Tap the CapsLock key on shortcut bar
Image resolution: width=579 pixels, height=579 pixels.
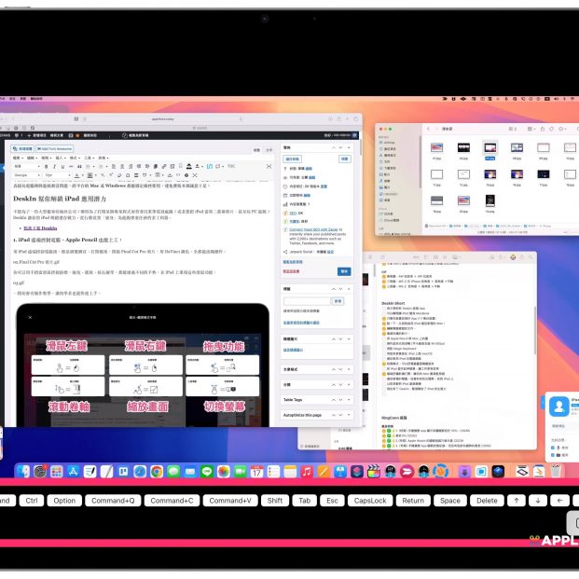click(370, 501)
